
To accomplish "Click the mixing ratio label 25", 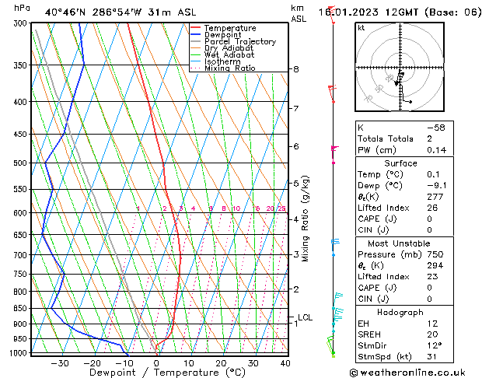I will tap(281, 208).
